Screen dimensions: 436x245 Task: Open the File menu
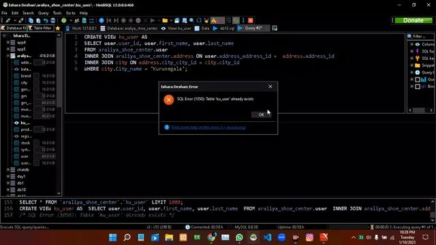click(x=5, y=13)
